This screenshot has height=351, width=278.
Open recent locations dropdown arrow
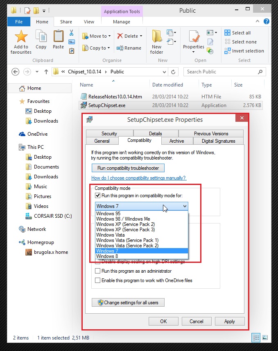click(37, 72)
